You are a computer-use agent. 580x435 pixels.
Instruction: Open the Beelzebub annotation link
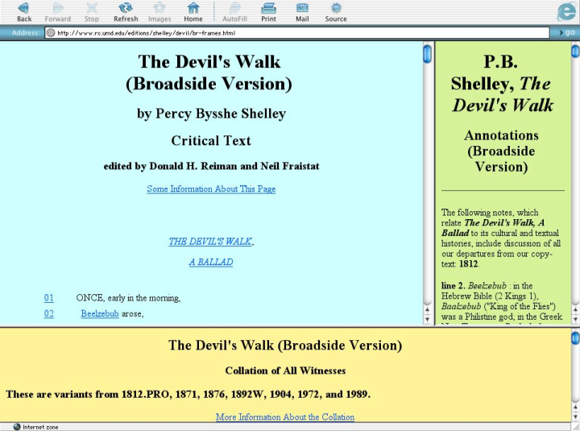tap(100, 314)
